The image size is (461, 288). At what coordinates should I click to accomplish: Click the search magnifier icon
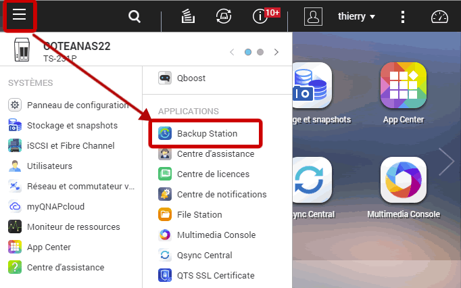point(135,16)
